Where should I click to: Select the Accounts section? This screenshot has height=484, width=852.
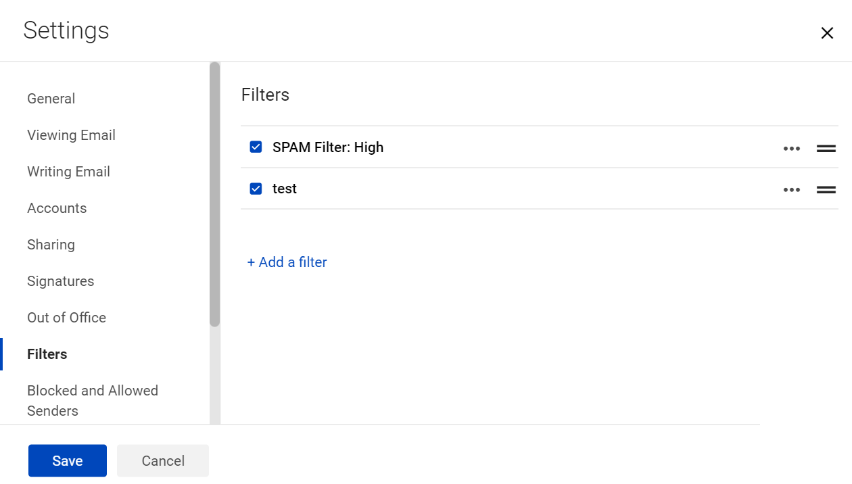pyautogui.click(x=57, y=208)
